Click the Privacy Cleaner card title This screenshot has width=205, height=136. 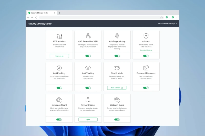pyautogui.click(x=88, y=105)
